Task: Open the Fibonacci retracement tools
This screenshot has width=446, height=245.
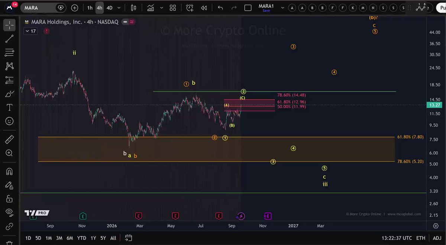Action: [9, 52]
